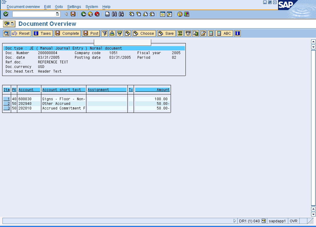Click the magnifier detail icon left of Reset
This screenshot has width=316, height=227.
coord(6,33)
